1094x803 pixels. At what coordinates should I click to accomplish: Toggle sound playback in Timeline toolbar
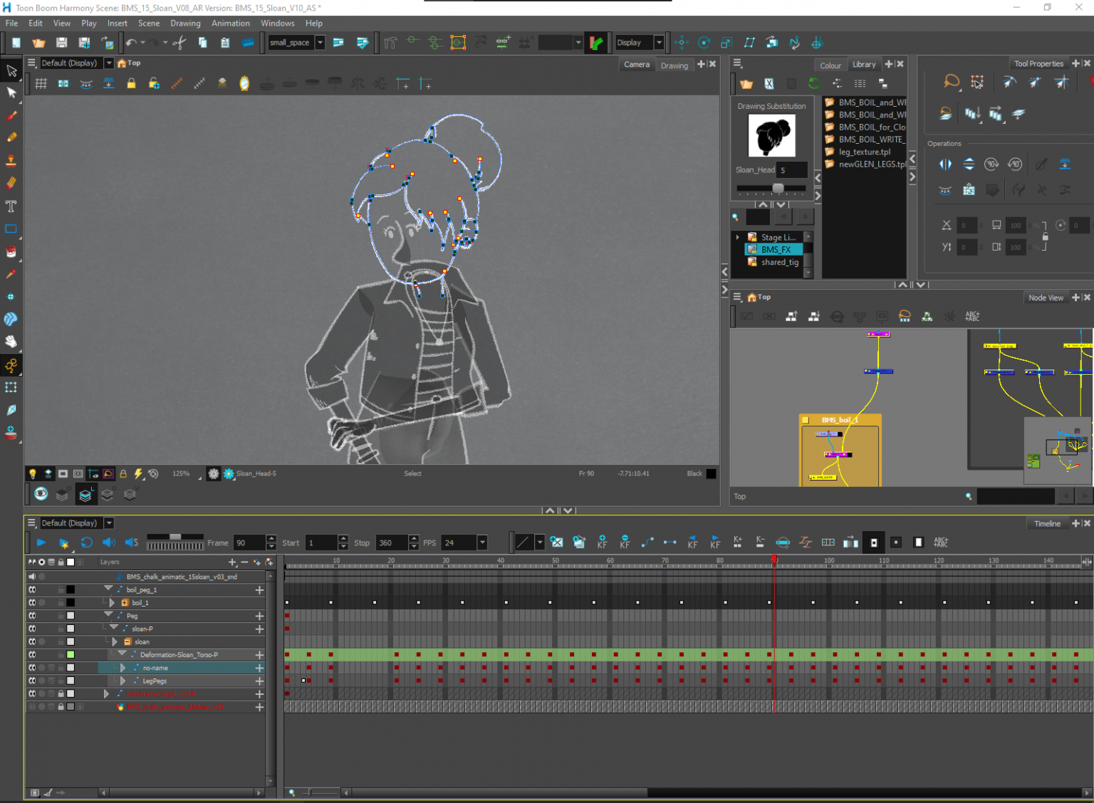[108, 542]
